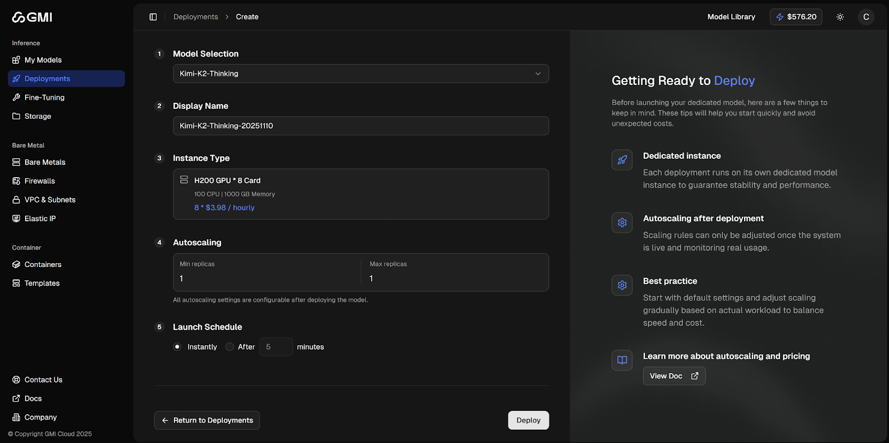
Task: Click the Min replicas field
Action: [x=267, y=273]
